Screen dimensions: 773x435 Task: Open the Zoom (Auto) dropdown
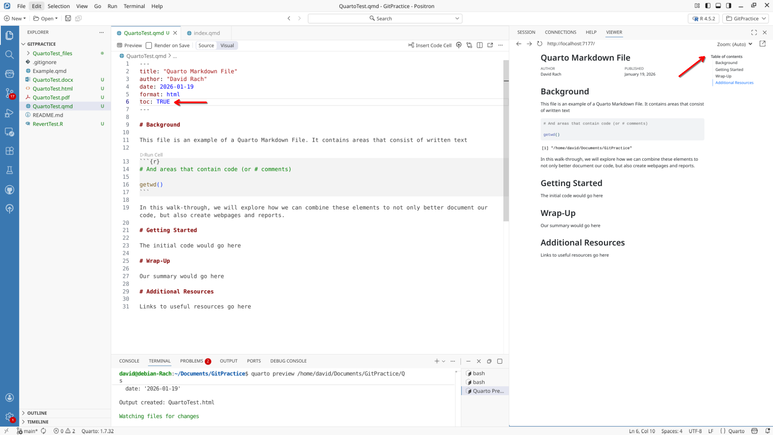pyautogui.click(x=735, y=44)
